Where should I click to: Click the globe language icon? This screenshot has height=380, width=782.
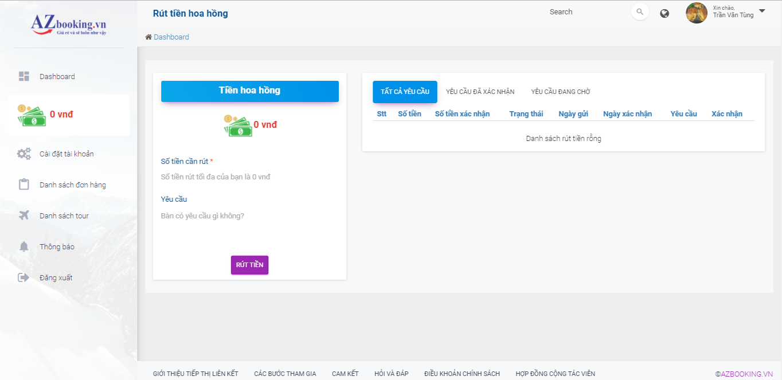click(x=664, y=13)
